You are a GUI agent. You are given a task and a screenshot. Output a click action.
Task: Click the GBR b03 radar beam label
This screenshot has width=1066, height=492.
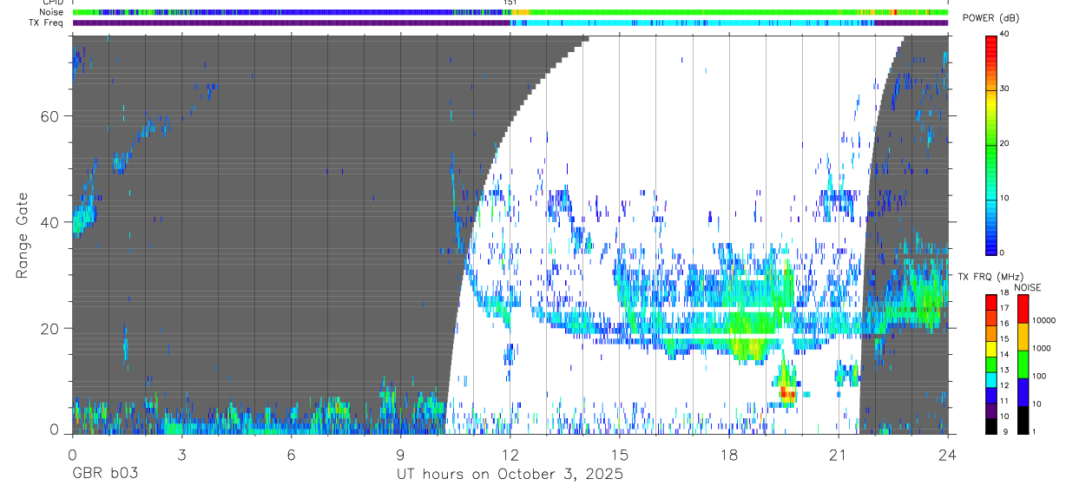click(104, 475)
